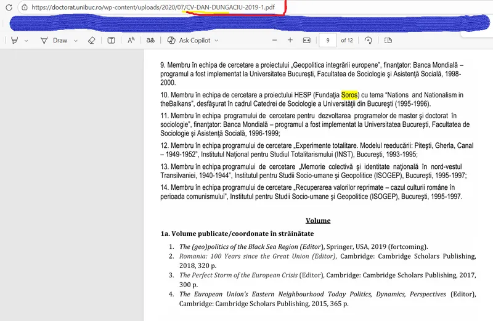Select the Highlight tool in PDF toolbar
Image resolution: width=493 pixels, height=321 pixels.
[14, 41]
